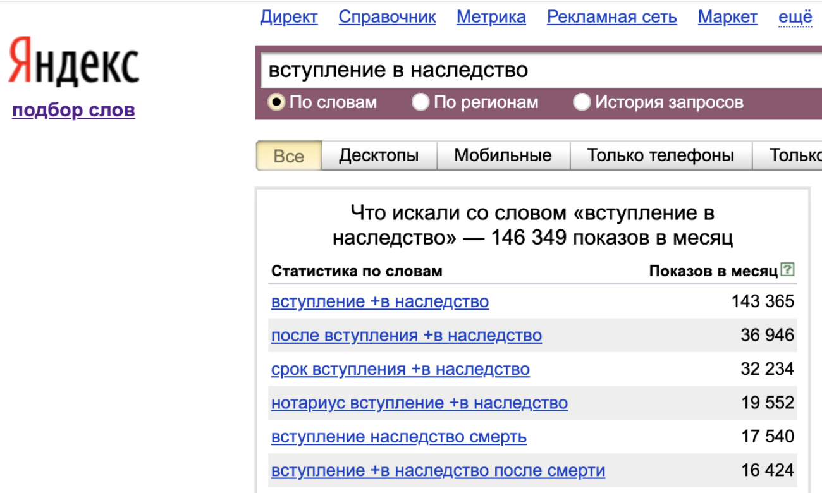Open the Директ link
This screenshot has height=493, width=822.
coord(288,17)
